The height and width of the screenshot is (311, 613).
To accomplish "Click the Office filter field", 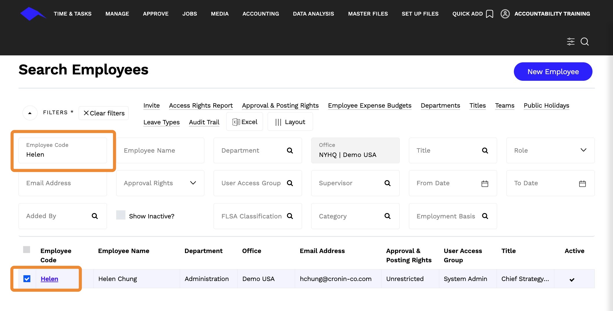I will [x=355, y=150].
